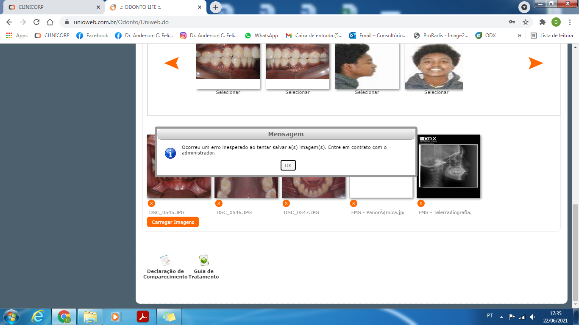Open the network signal icon in tray
Viewport: 579px width, 325px height.
[522, 316]
